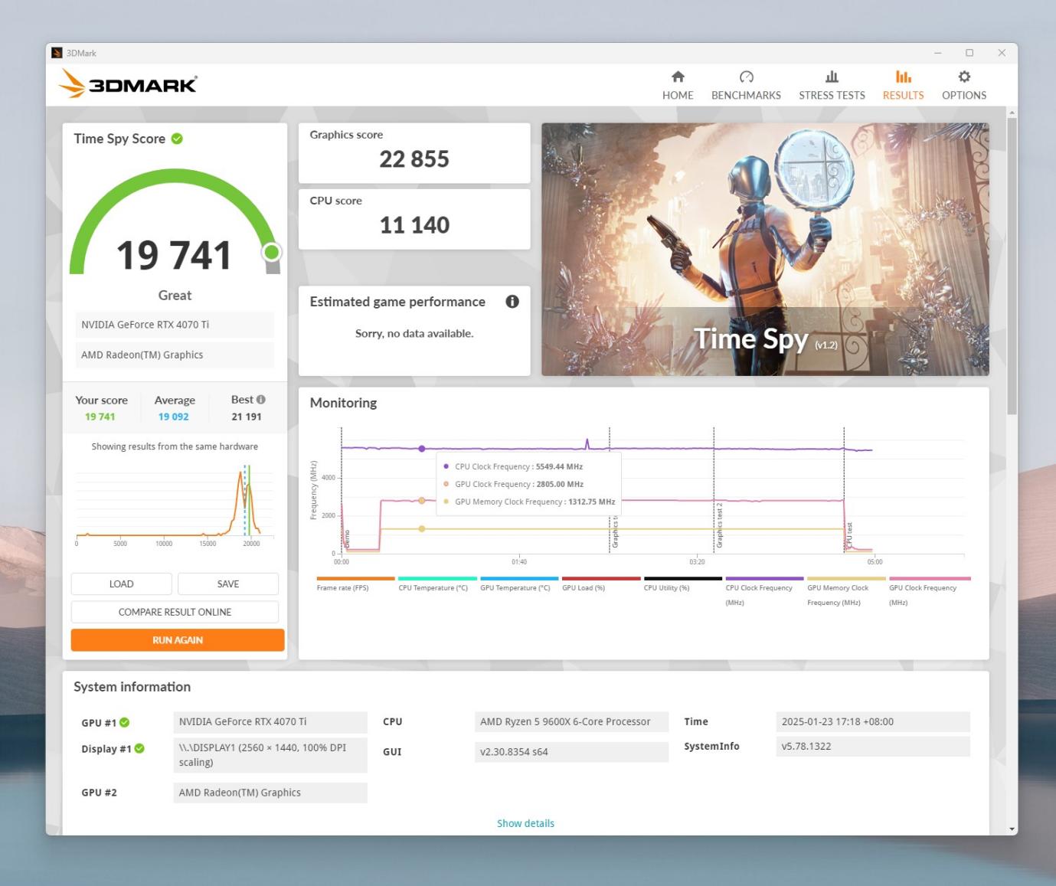1056x886 pixels.
Task: Click CPU score value 11 140
Action: [414, 225]
